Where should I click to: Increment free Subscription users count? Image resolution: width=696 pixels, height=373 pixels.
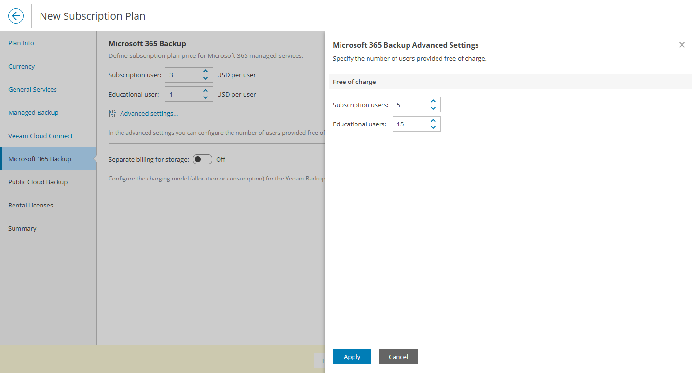click(433, 101)
